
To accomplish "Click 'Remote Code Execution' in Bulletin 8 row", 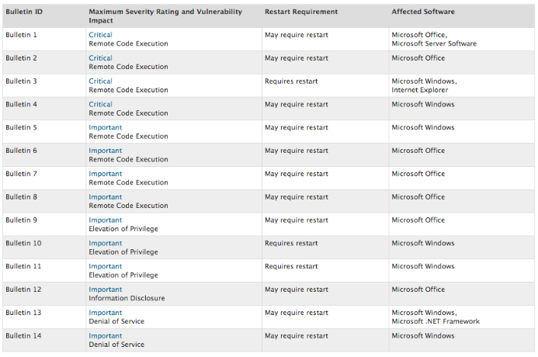I will click(128, 206).
